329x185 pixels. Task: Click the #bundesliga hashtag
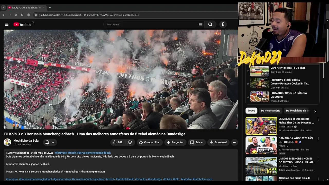coord(155,179)
